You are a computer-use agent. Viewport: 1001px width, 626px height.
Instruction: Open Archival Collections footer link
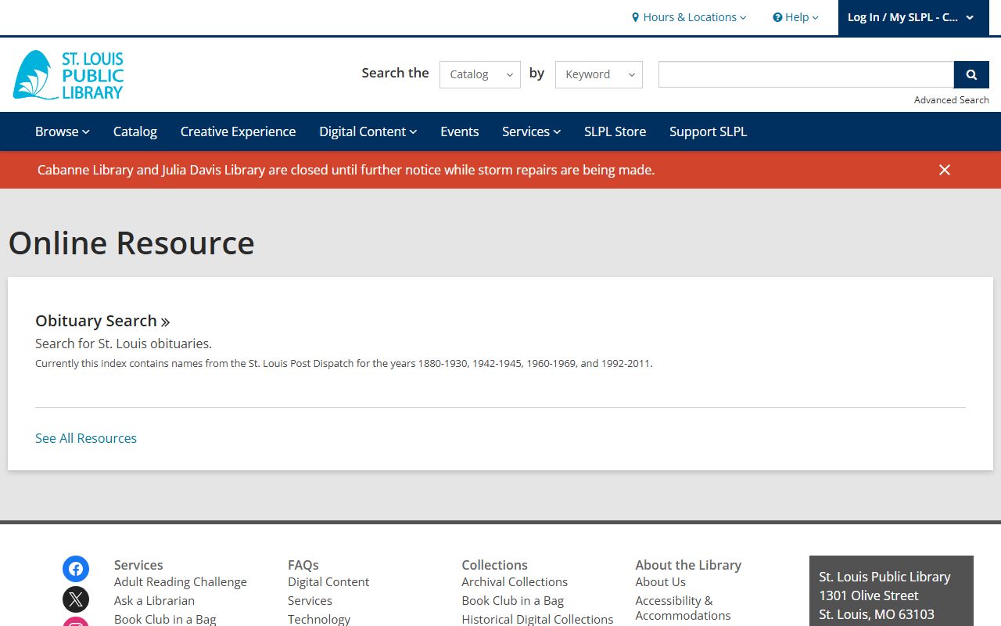pyautogui.click(x=515, y=581)
